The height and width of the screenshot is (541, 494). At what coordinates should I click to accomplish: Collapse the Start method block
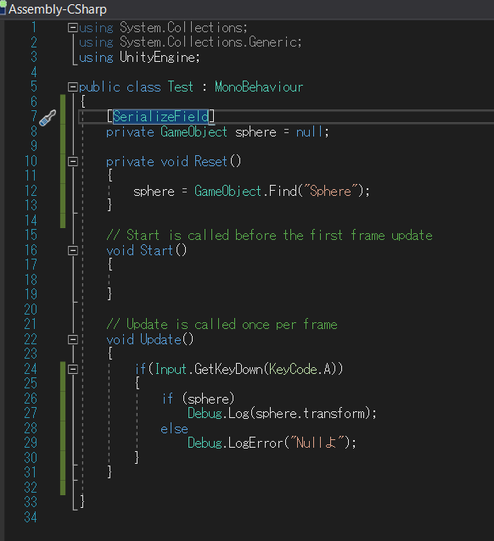tap(72, 250)
